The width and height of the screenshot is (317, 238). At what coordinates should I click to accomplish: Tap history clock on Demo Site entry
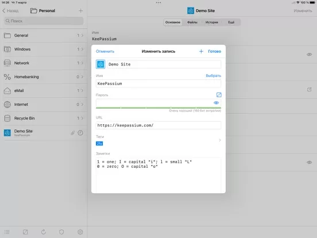pyautogui.click(x=80, y=133)
